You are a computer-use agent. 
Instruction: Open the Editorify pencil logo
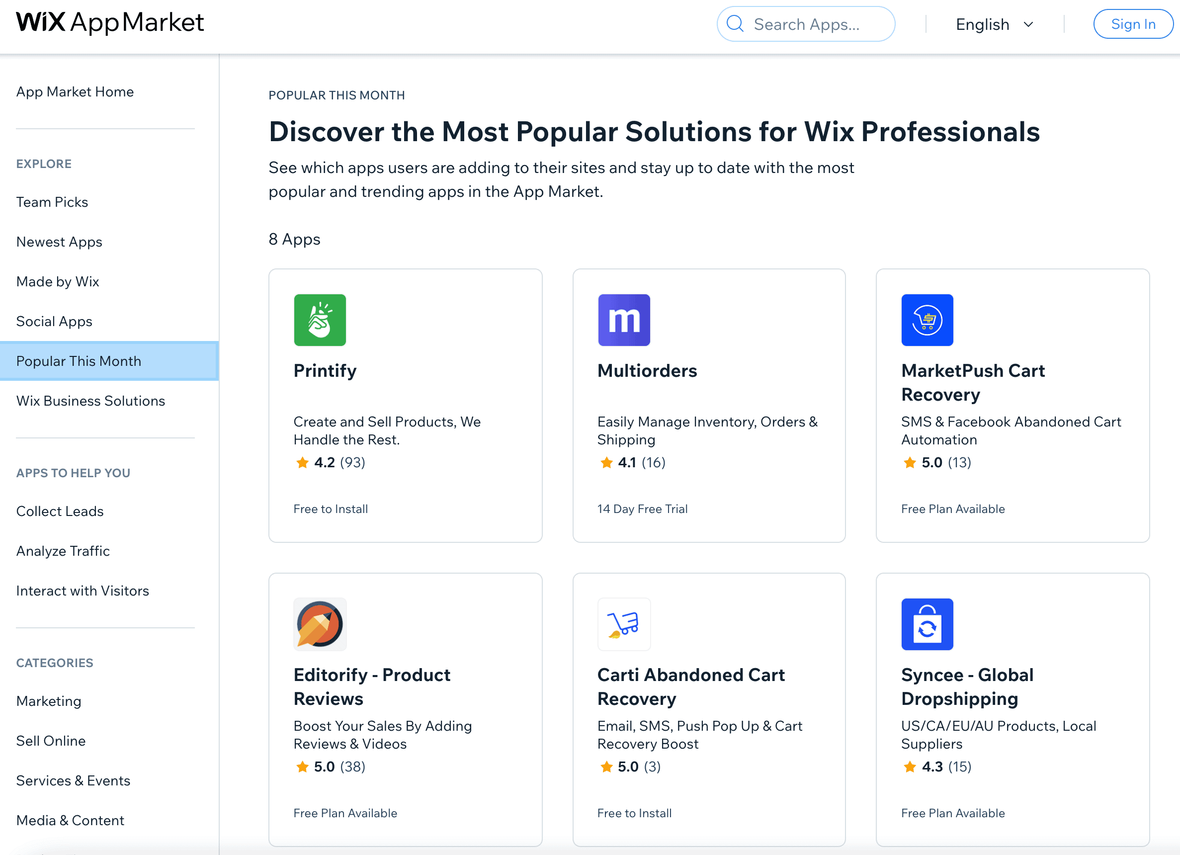pyautogui.click(x=320, y=624)
